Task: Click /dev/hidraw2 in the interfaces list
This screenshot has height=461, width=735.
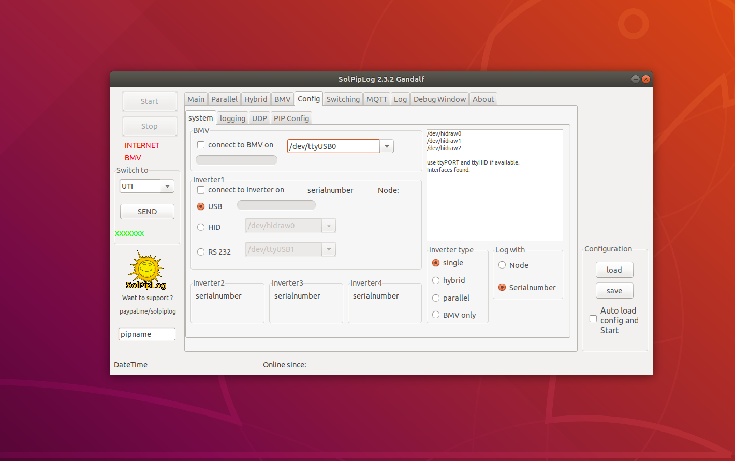Action: pyautogui.click(x=444, y=148)
